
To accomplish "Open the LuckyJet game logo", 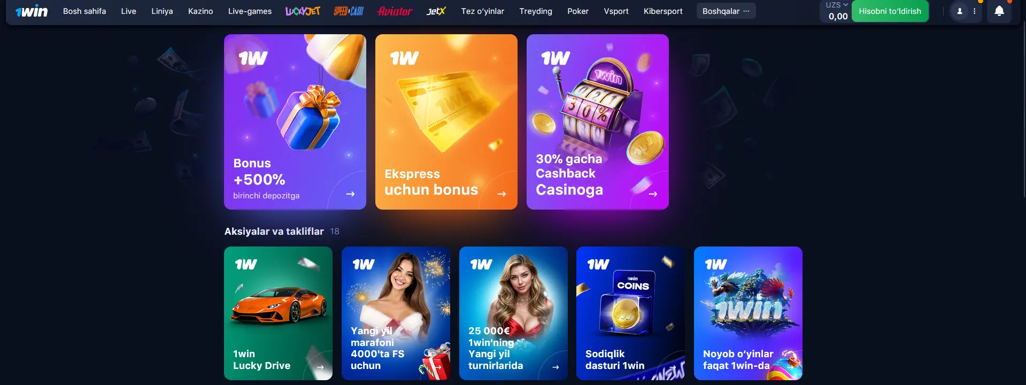I will click(303, 11).
